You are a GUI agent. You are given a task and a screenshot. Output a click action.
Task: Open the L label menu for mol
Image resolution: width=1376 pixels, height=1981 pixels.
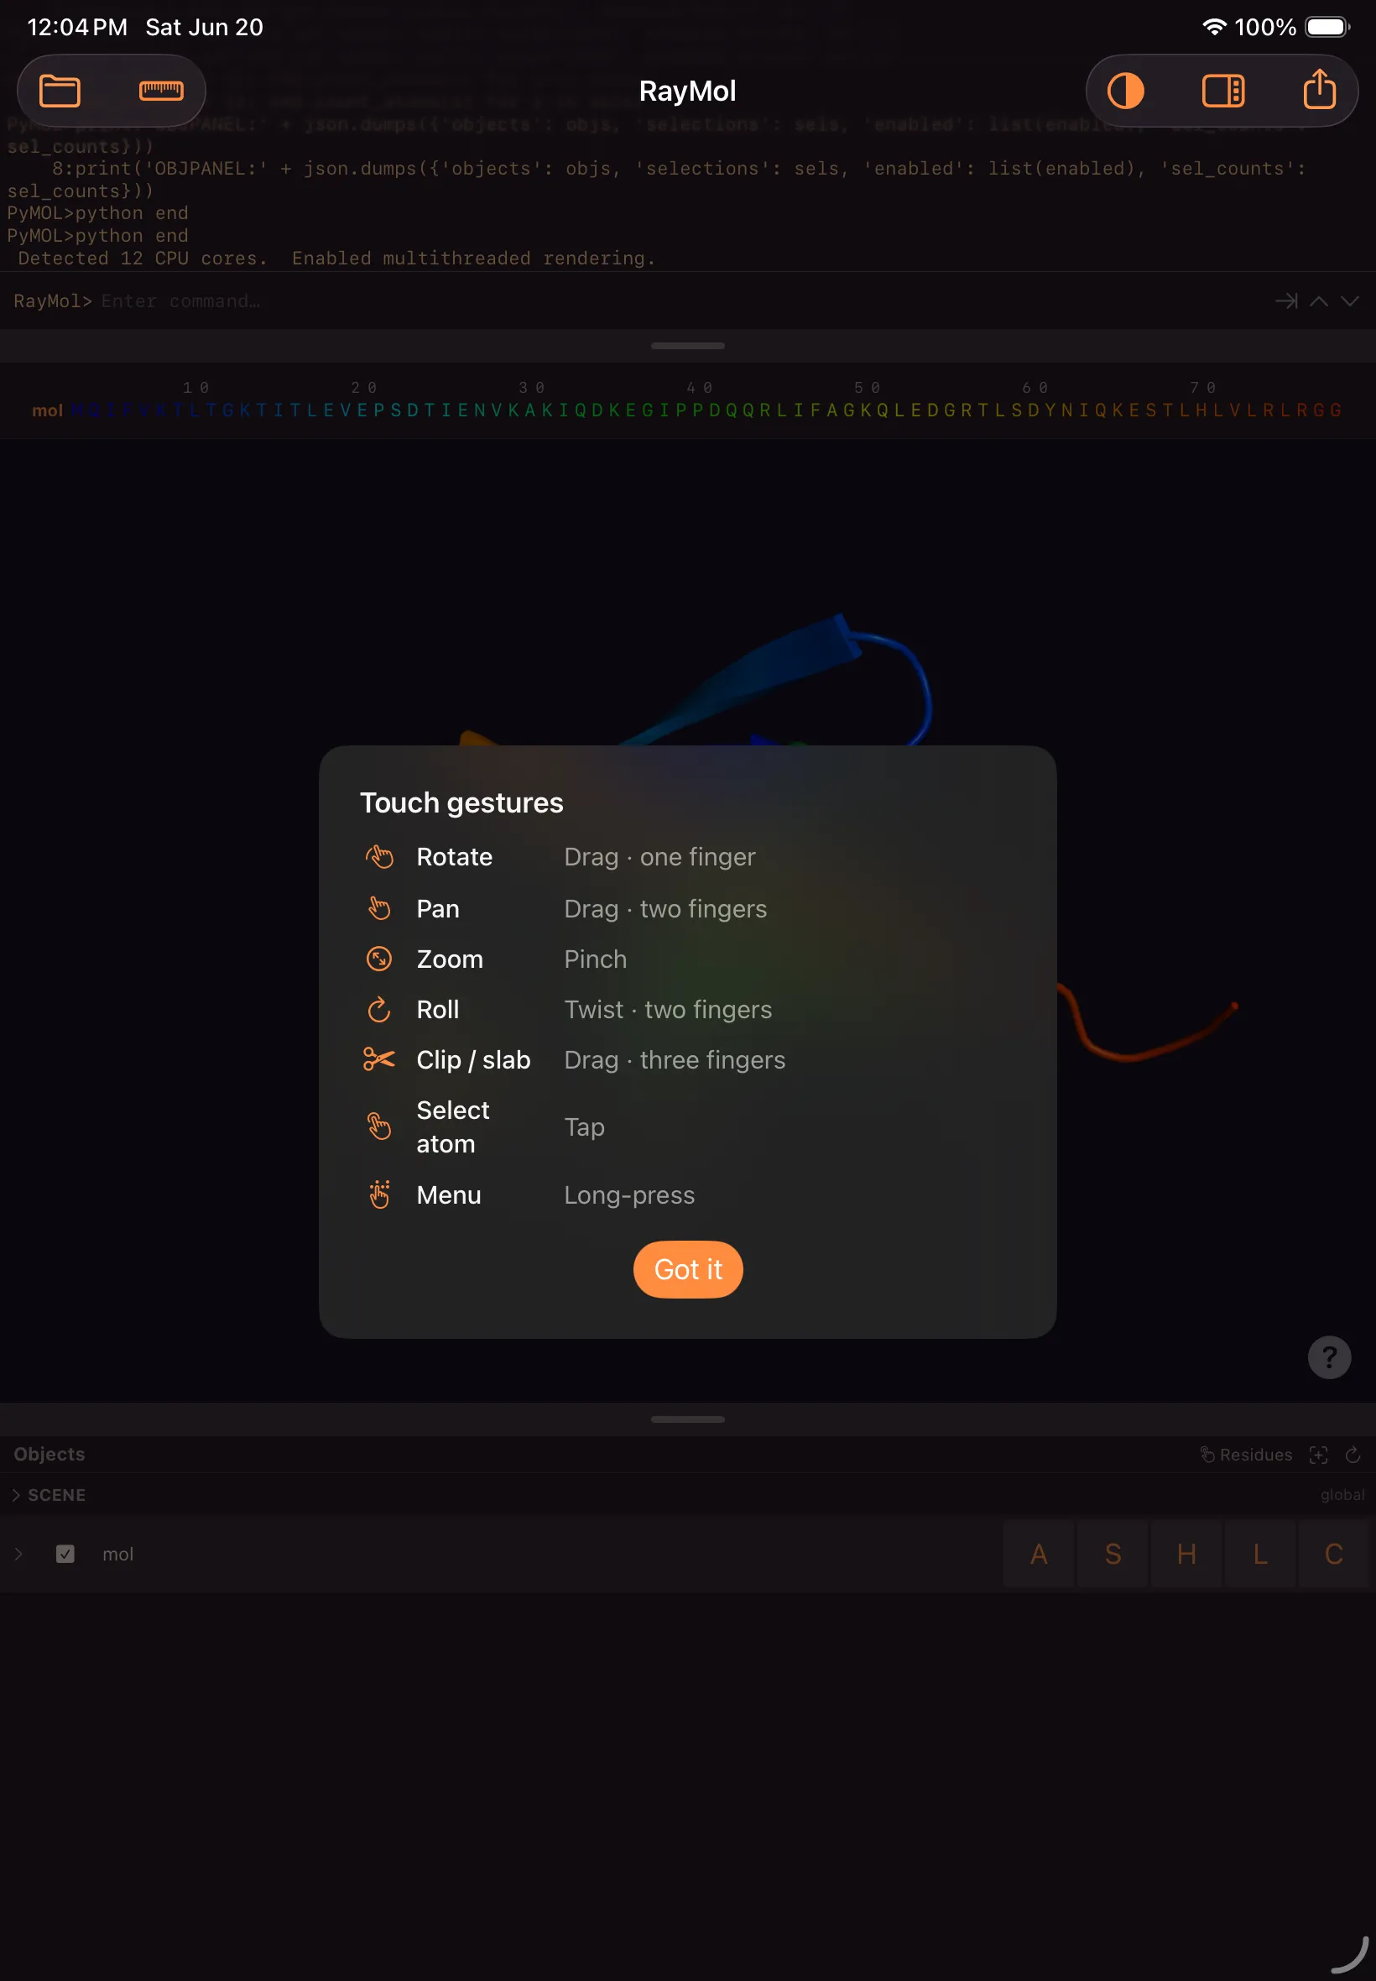(1259, 1553)
